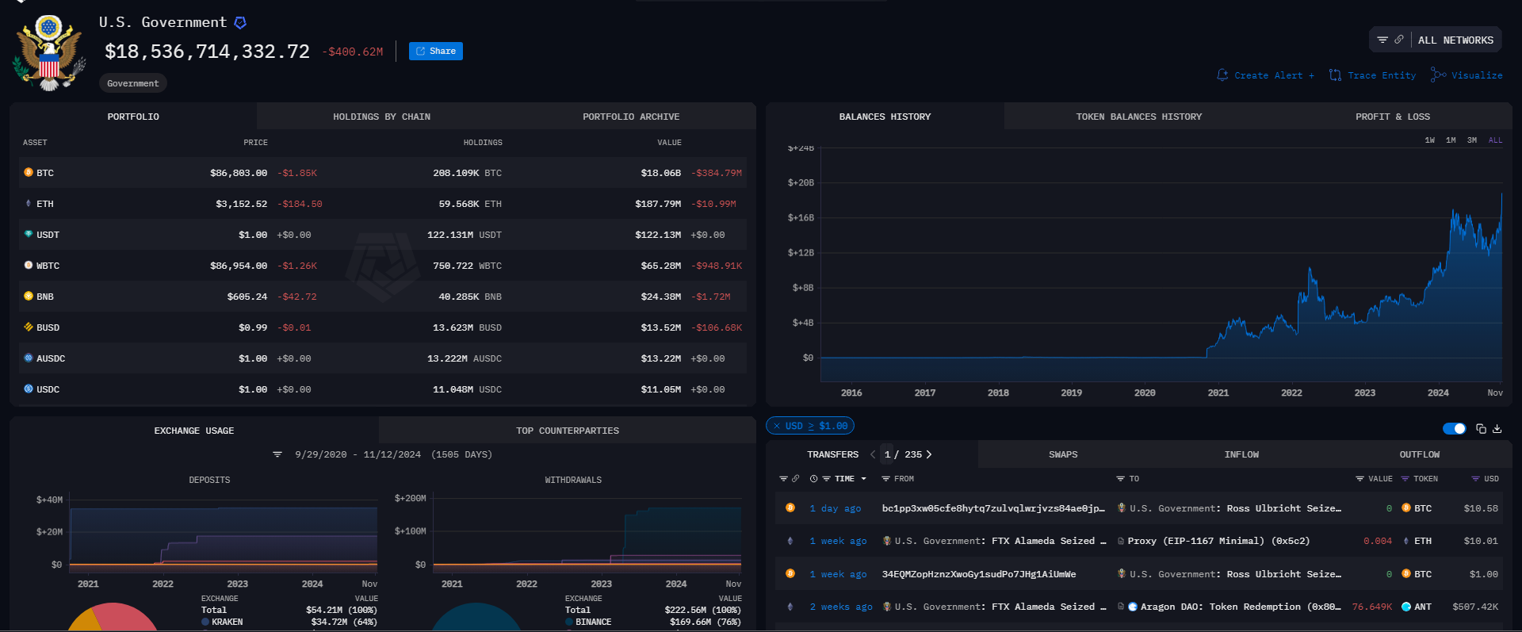The image size is (1522, 632).
Task: Remove the USD ≥ $1.00 filter chip
Action: 777,426
